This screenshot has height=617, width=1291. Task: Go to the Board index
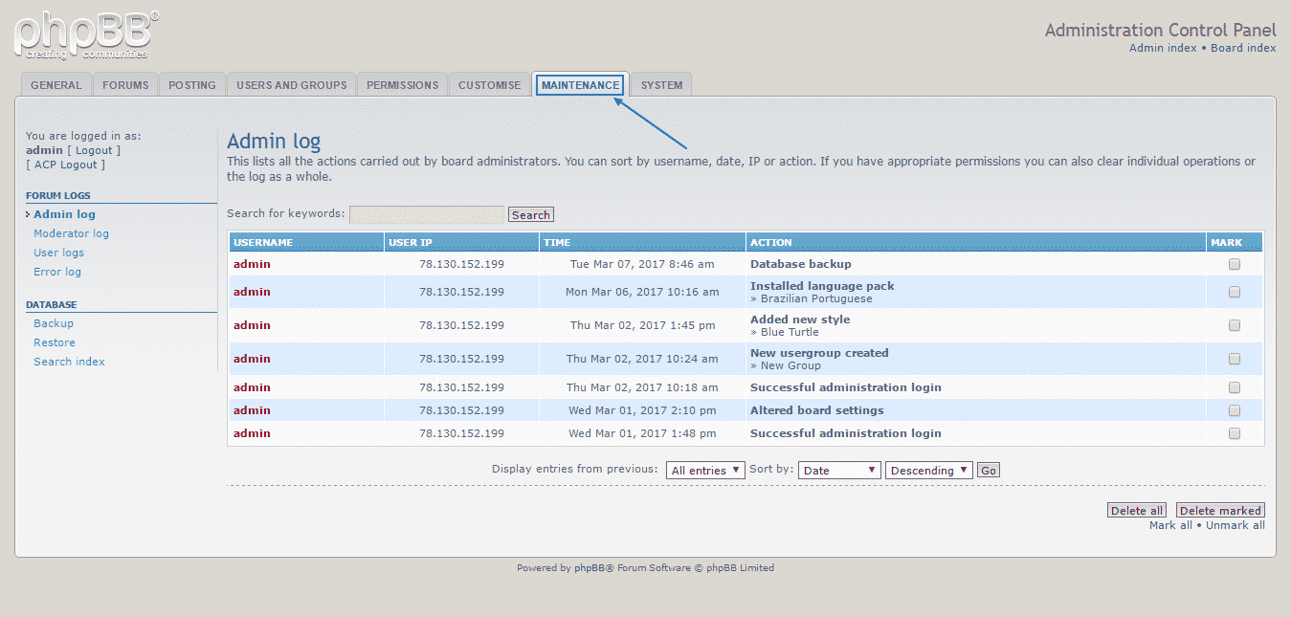point(1243,47)
